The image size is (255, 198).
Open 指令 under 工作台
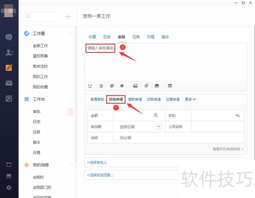(x=37, y=142)
